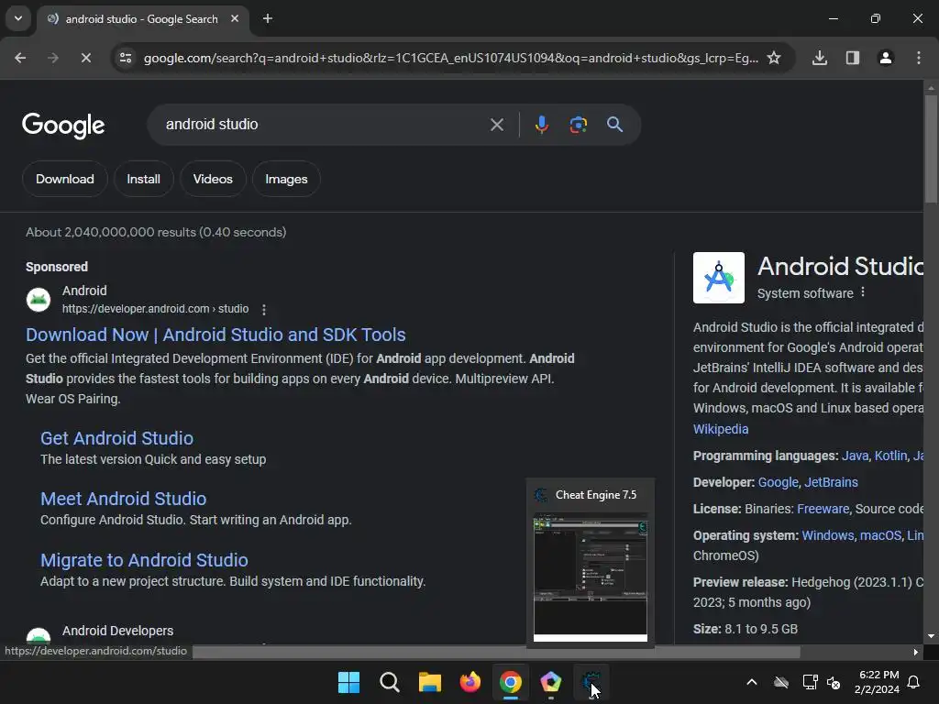The height and width of the screenshot is (704, 939).
Task: Click the Chrome taskbar icon
Action: click(510, 682)
